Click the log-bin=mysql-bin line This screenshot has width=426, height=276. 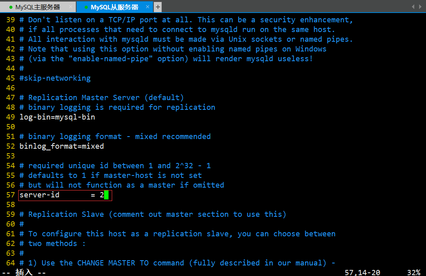tap(57, 117)
